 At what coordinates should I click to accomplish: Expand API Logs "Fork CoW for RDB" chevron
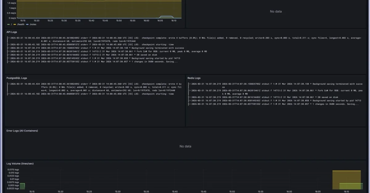(8, 51)
